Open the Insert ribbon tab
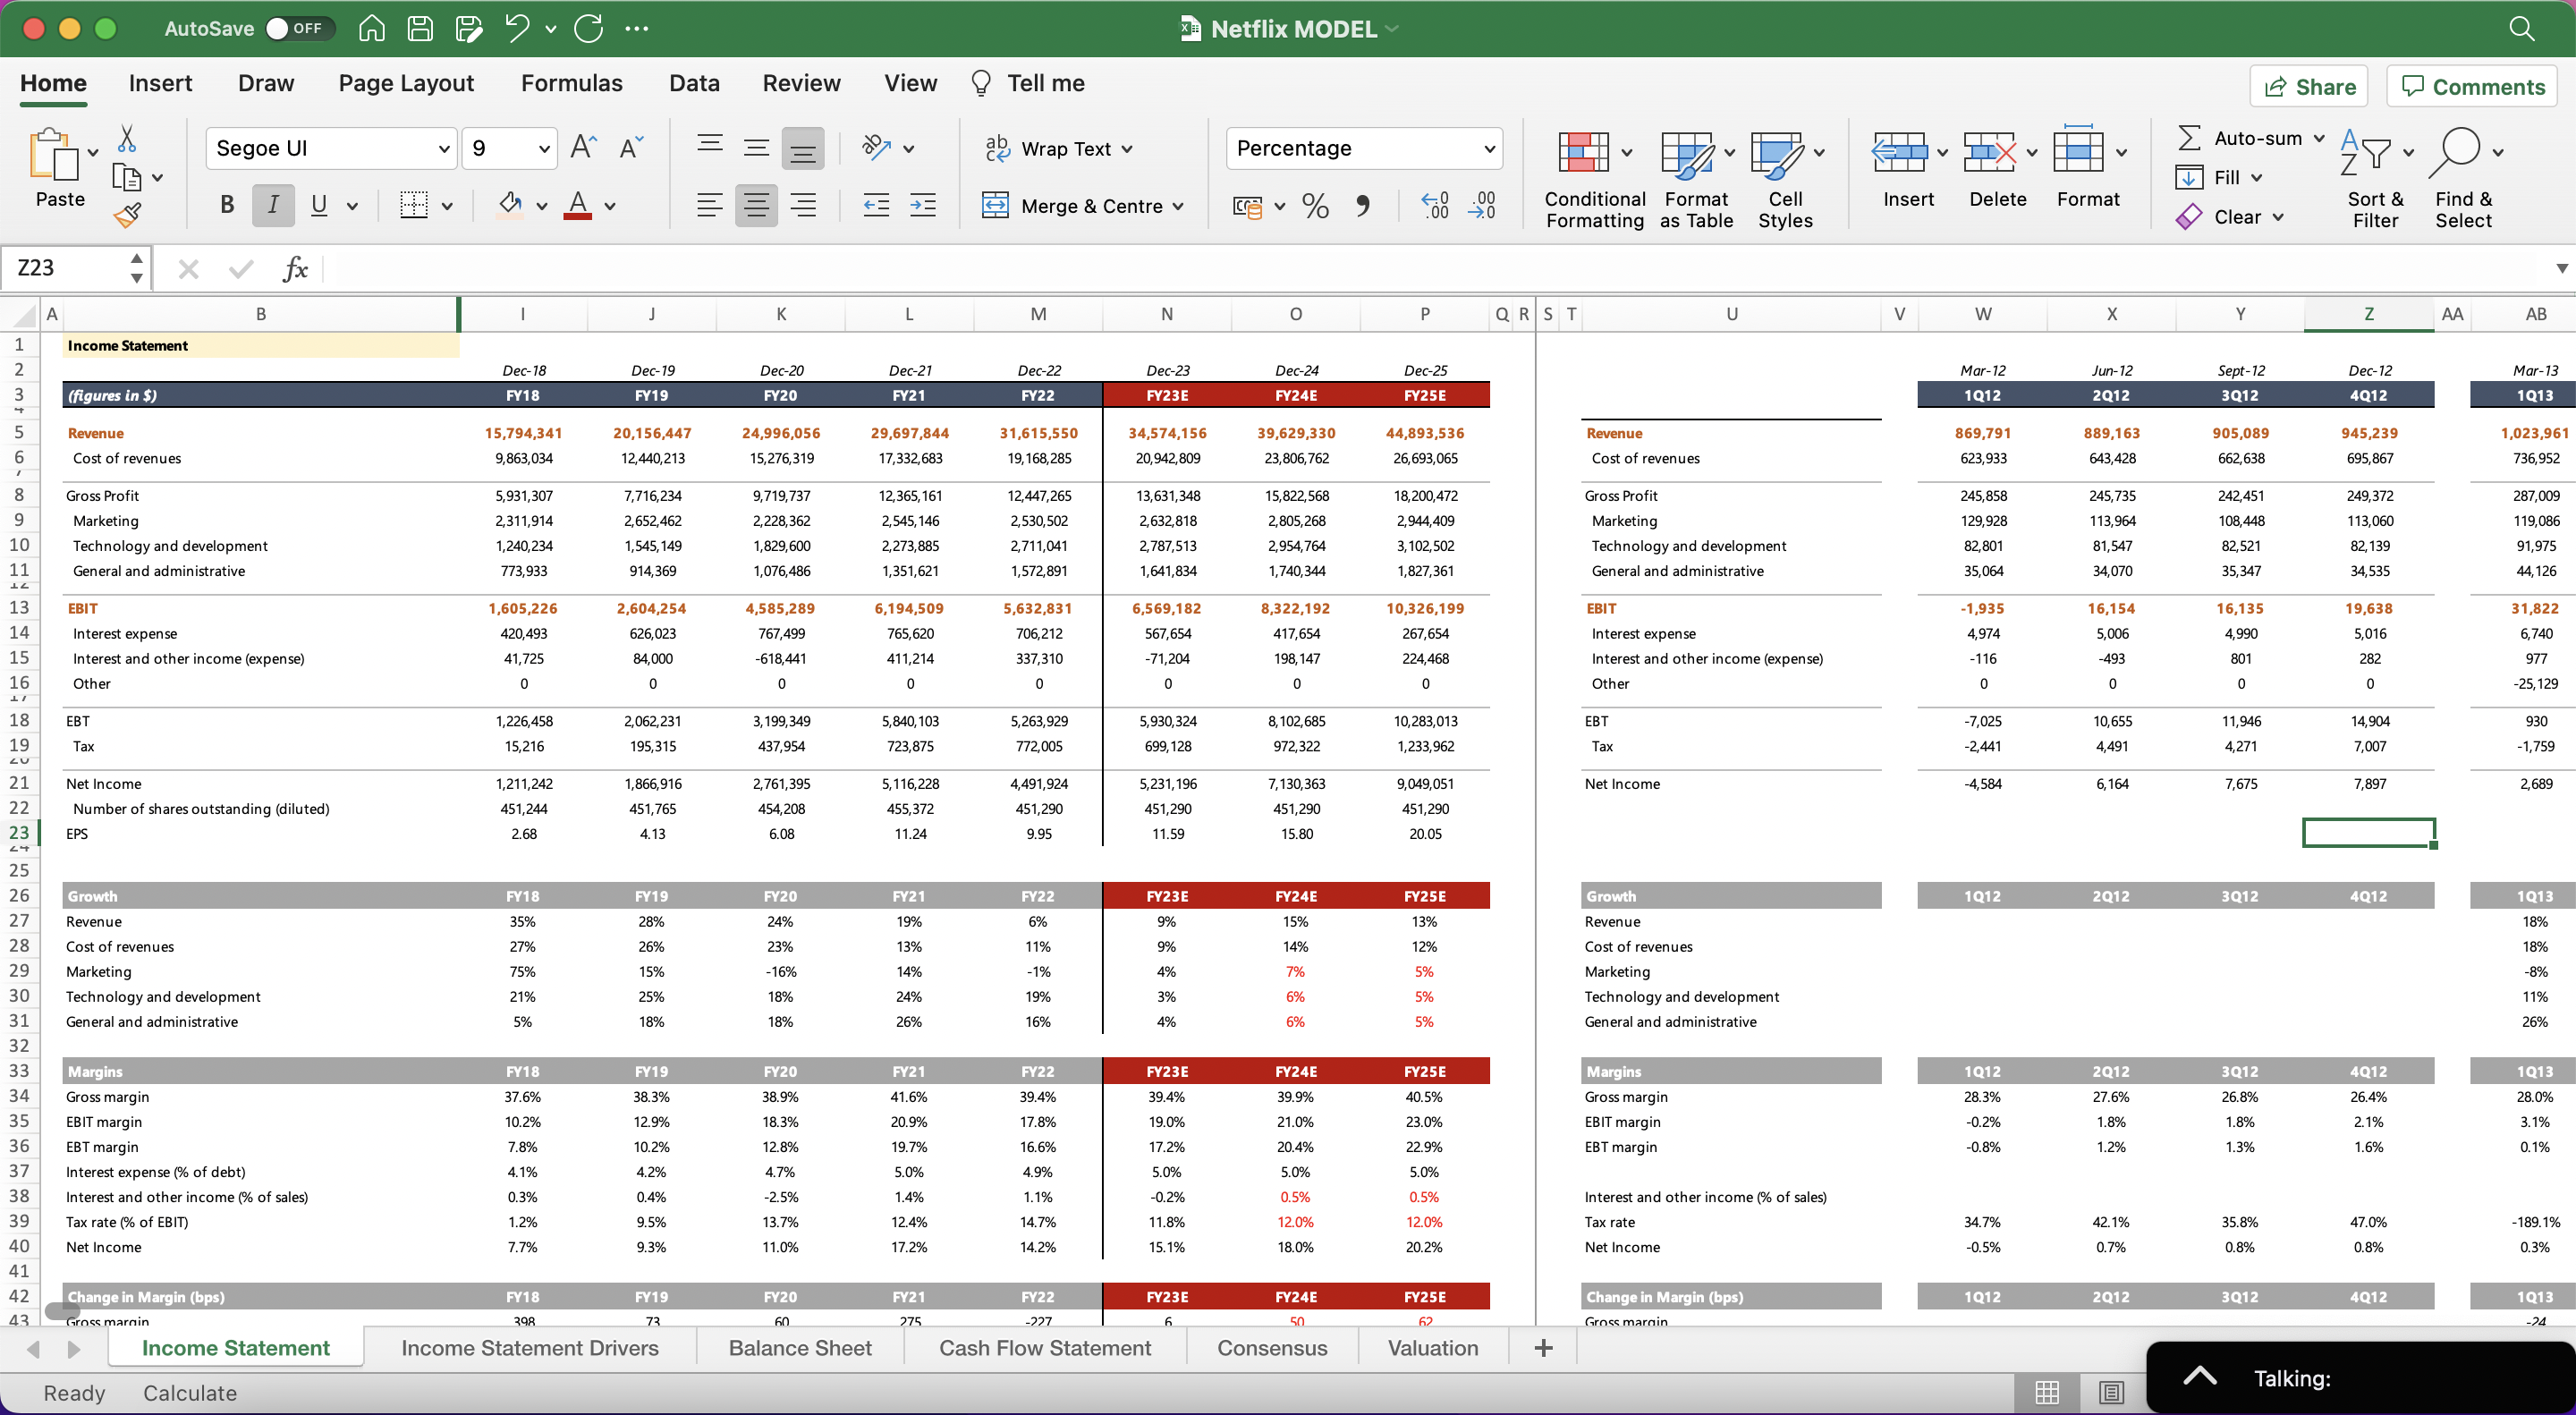This screenshot has width=2576, height=1415. point(160,83)
